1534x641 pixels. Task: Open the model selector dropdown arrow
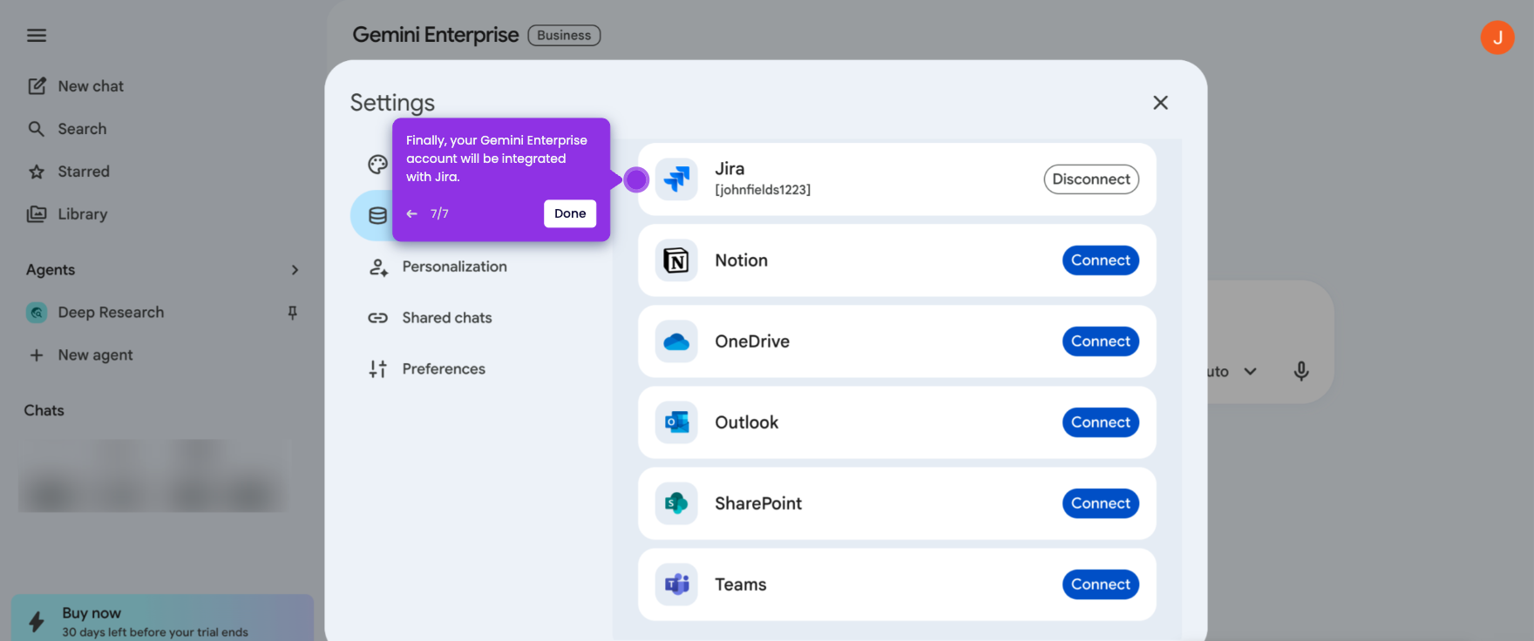1250,371
